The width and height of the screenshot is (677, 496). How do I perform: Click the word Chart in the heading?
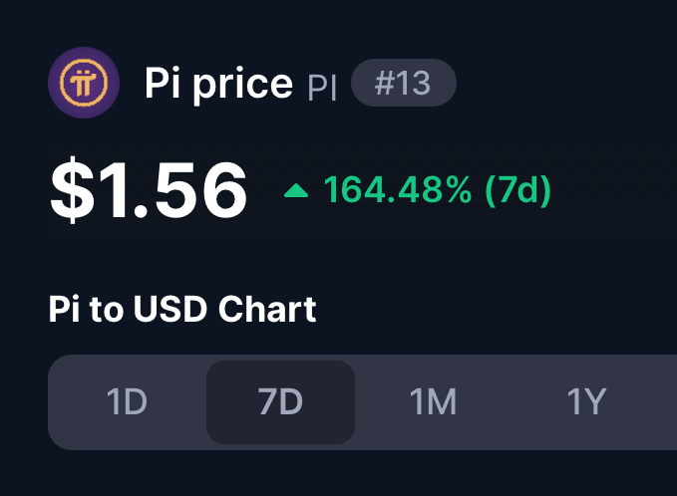coord(267,309)
